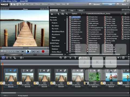
Task: Click the Open project folder icon
Action: click(x=14, y=4)
